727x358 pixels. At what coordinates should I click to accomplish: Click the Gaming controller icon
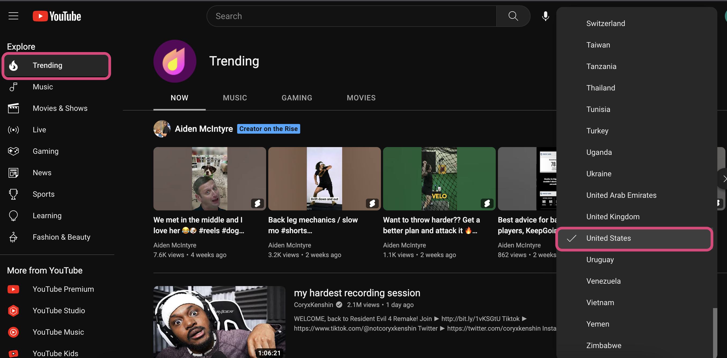click(13, 151)
